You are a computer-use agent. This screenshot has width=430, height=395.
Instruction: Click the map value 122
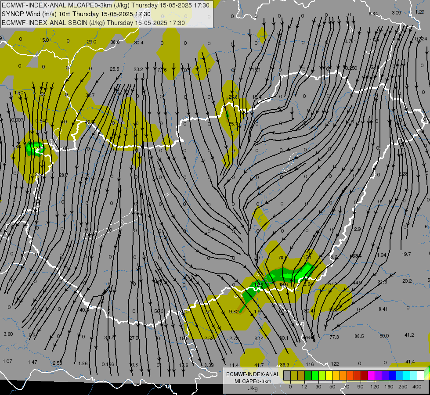point(335,364)
